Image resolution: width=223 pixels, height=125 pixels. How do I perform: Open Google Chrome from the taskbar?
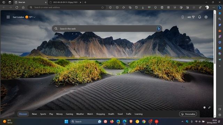coord(144,122)
